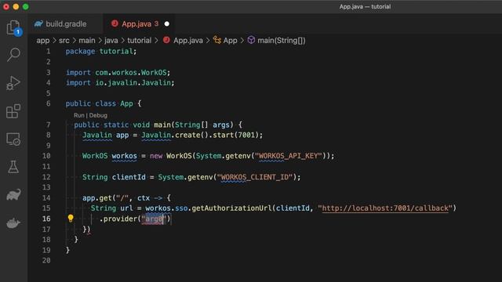Open the Gradle elephant view

13,195
